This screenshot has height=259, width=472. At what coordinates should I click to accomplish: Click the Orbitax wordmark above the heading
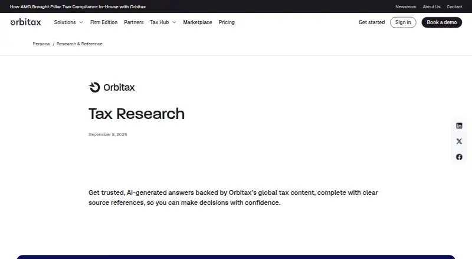pos(119,88)
